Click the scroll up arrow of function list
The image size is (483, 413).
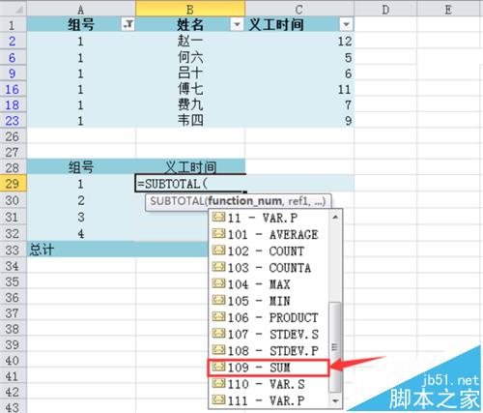click(x=335, y=217)
